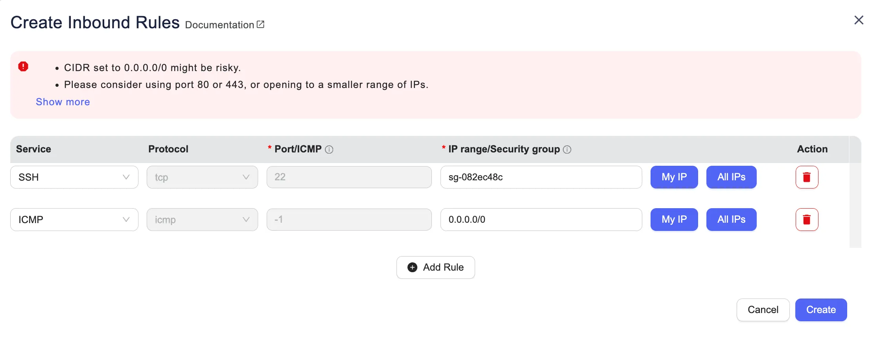Expand the SSH service dropdown
The image size is (870, 337).
74,177
